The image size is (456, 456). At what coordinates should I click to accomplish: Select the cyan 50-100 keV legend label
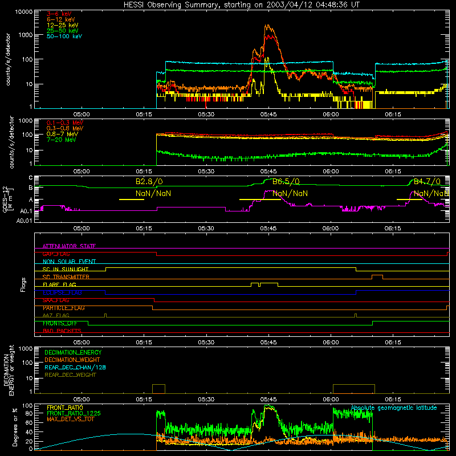(x=64, y=36)
